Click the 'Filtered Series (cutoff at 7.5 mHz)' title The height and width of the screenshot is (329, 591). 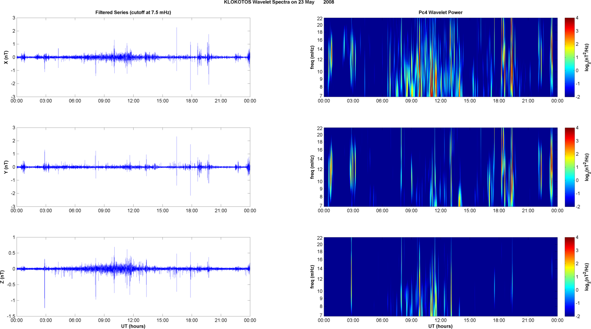pos(133,12)
